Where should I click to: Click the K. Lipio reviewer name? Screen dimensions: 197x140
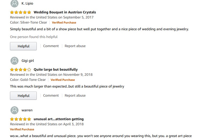click(27, 3)
